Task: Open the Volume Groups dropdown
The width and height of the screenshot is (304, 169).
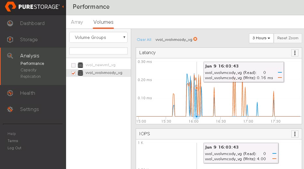Action: click(98, 37)
